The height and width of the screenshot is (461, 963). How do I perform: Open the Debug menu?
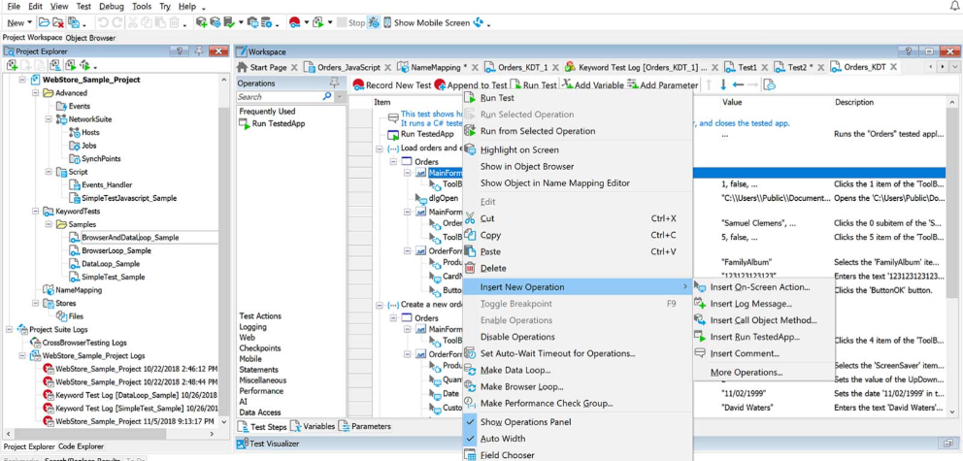(x=112, y=6)
